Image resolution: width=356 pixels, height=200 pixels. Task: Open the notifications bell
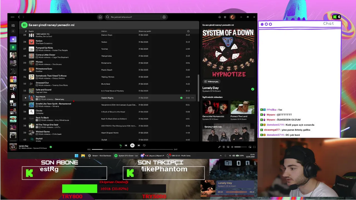(219, 17)
